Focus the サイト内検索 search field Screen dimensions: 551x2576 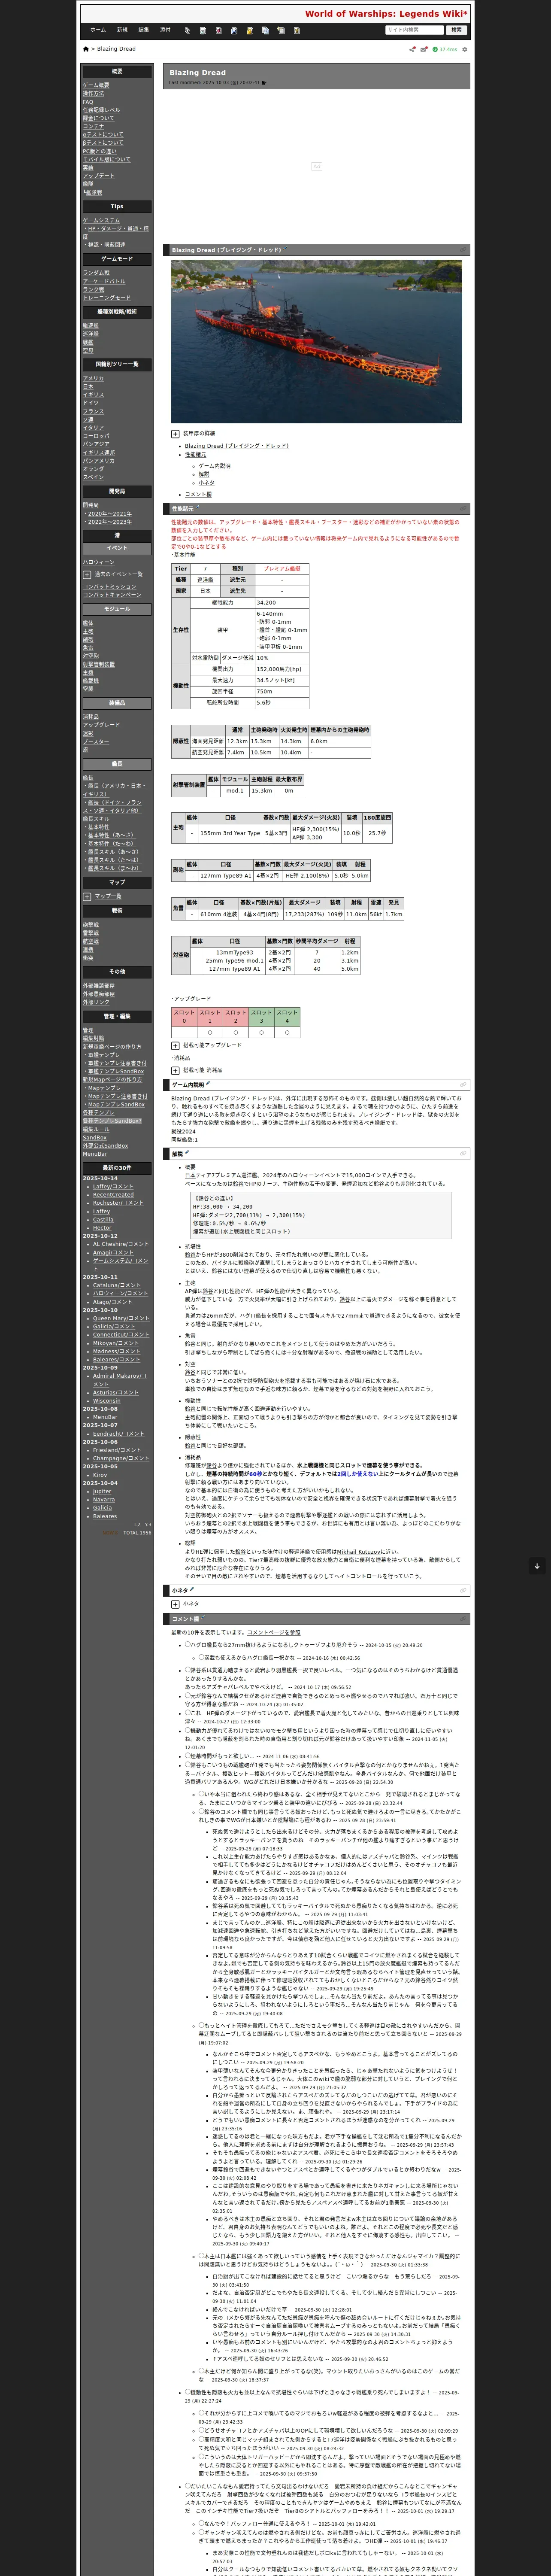415,30
